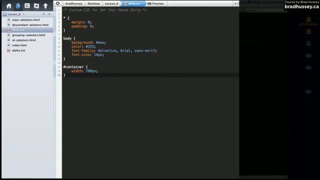
Task: Select Desktop in the path bar
Action: tap(93, 3)
